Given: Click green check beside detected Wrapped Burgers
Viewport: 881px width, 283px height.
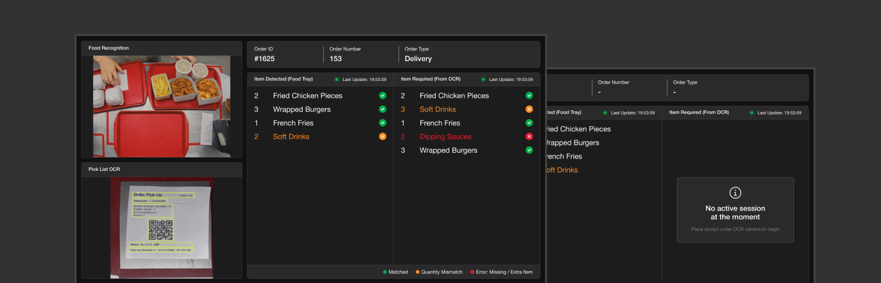Looking at the screenshot, I should [383, 109].
